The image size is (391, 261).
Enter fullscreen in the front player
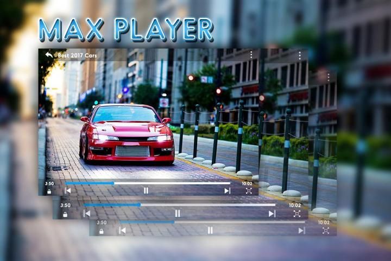[249, 191]
